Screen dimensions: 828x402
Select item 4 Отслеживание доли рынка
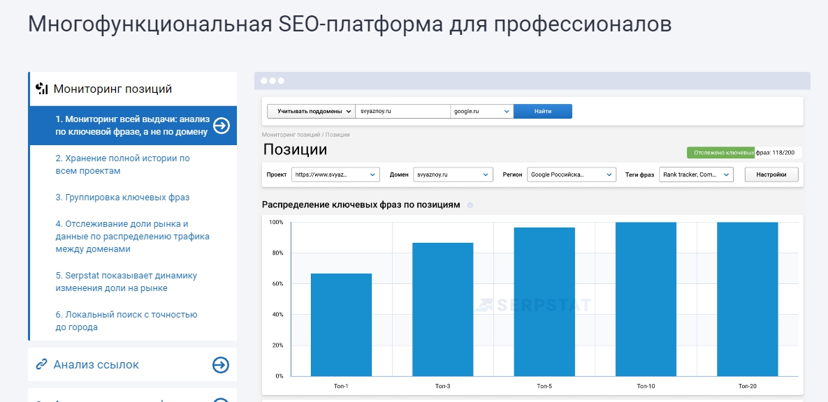[133, 237]
